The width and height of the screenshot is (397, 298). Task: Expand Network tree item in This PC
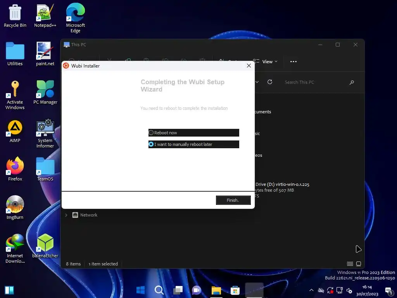(x=66, y=215)
